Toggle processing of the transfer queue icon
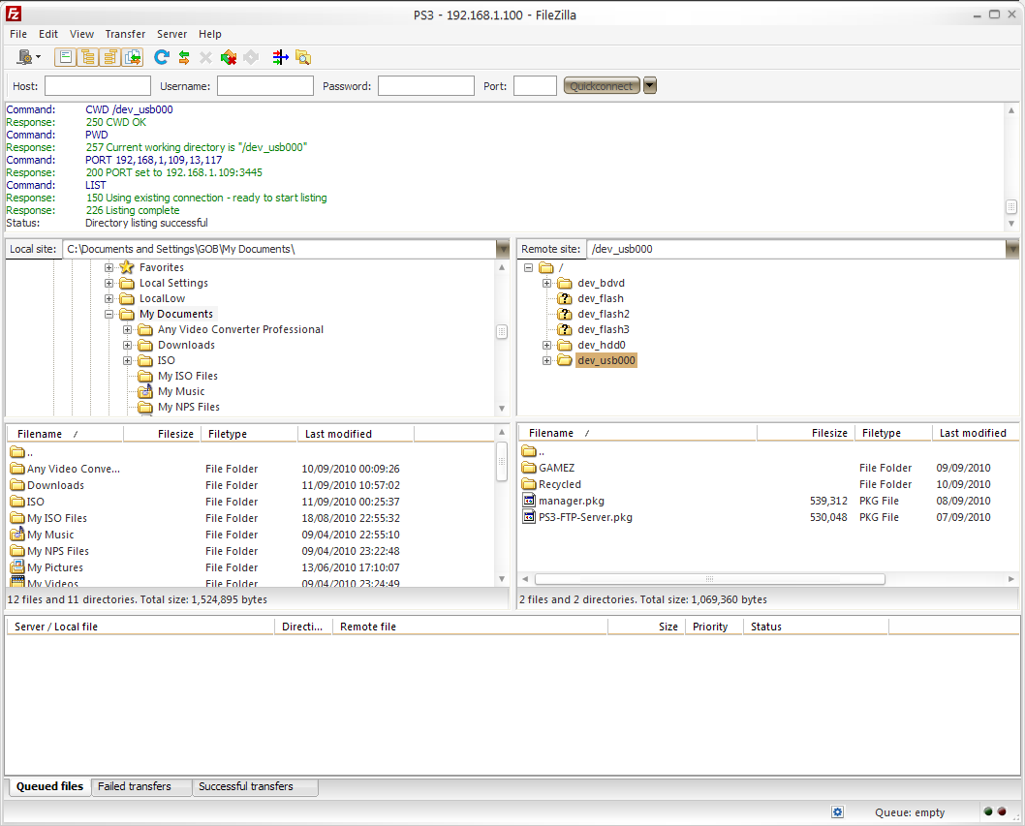 point(184,58)
